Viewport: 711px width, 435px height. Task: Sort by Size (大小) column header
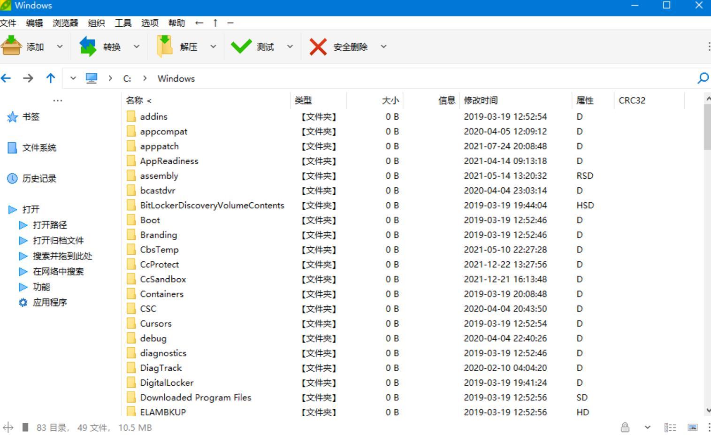click(x=375, y=100)
